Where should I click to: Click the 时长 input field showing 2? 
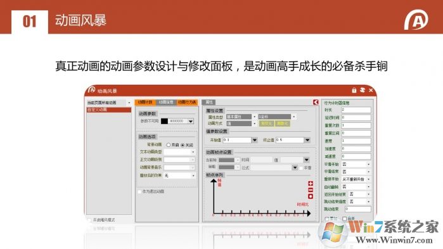tap(356, 110)
